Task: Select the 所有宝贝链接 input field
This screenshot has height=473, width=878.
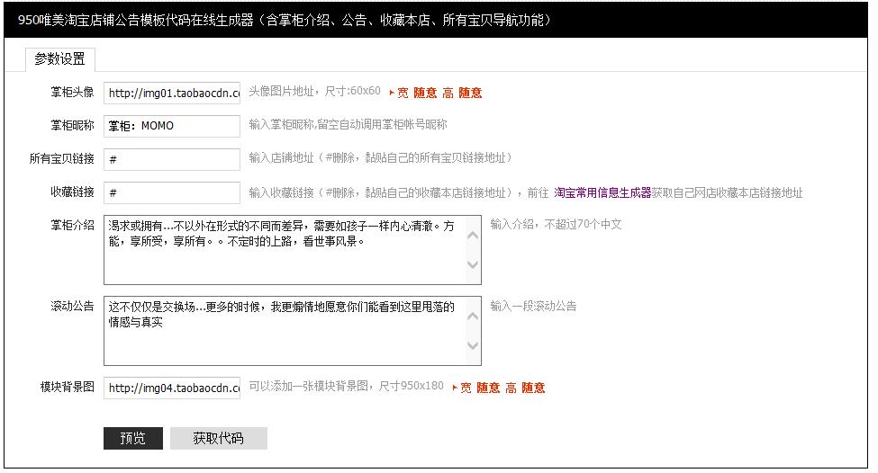Action: pos(172,159)
